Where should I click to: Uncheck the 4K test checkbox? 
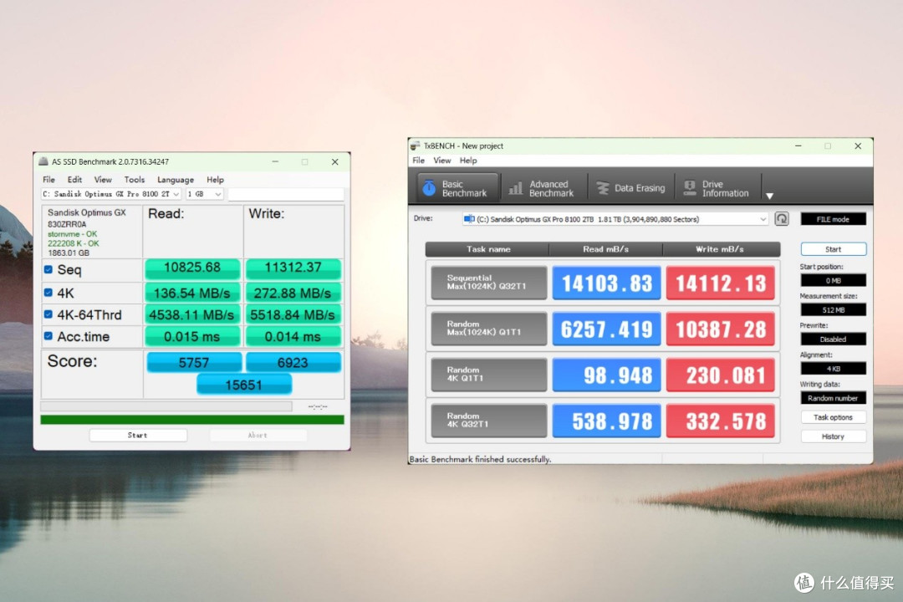coord(48,293)
